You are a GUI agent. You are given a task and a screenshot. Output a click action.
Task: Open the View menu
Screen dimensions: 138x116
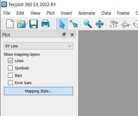pyautogui.click(x=35, y=13)
